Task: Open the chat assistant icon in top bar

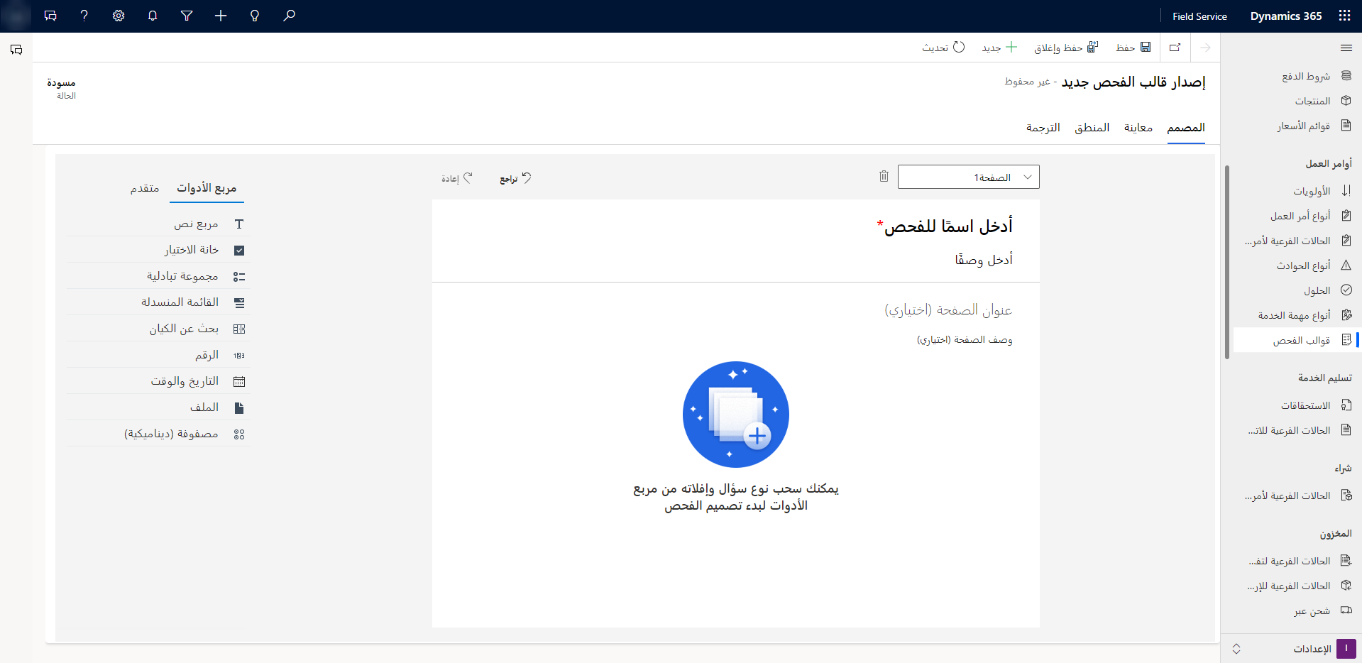Action: click(50, 16)
